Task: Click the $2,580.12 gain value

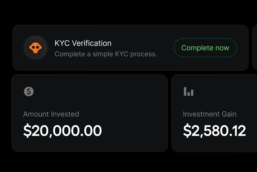Action: click(x=214, y=130)
